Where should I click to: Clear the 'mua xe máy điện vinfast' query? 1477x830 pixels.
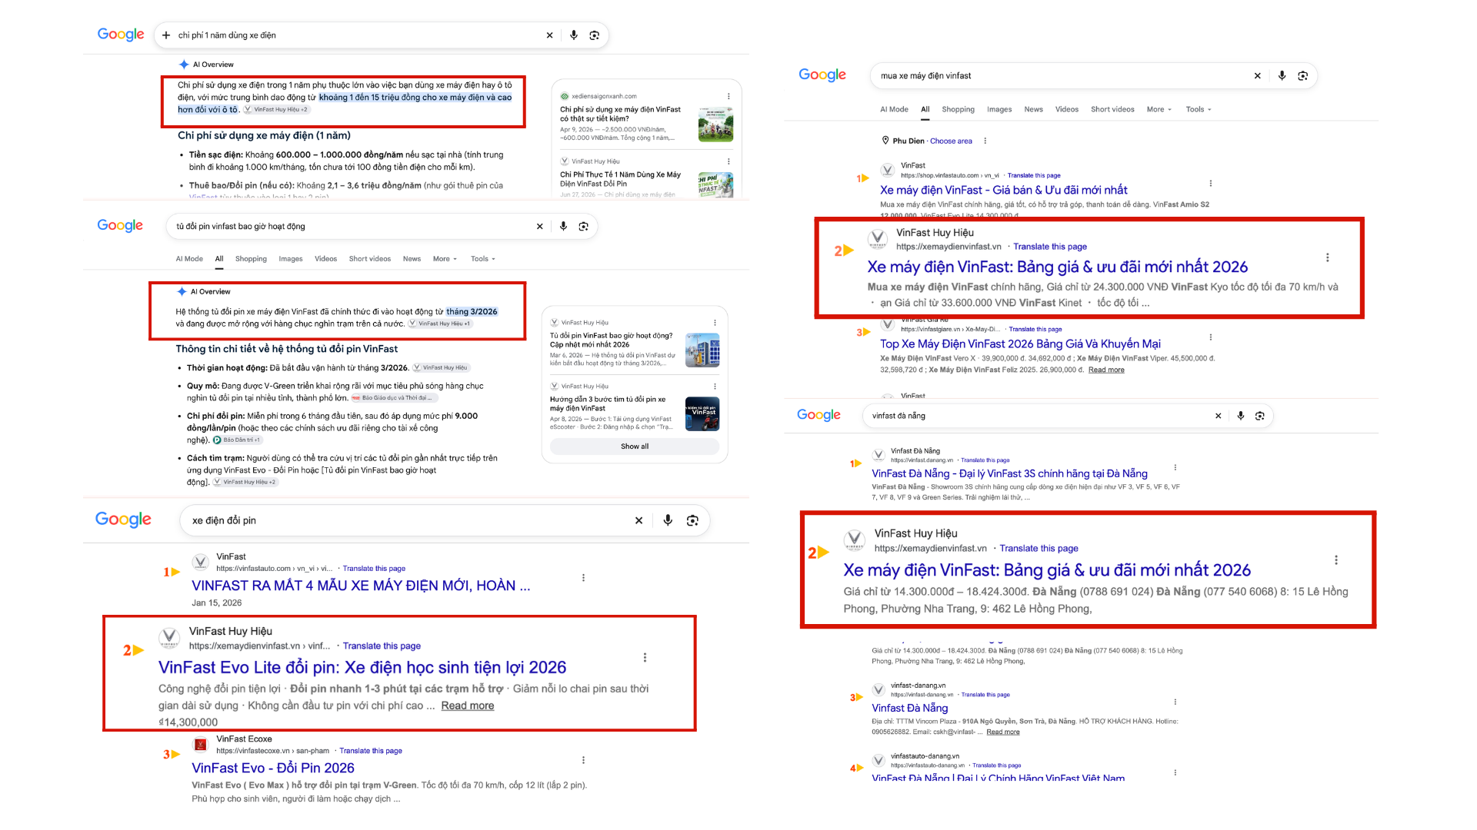(x=1257, y=76)
